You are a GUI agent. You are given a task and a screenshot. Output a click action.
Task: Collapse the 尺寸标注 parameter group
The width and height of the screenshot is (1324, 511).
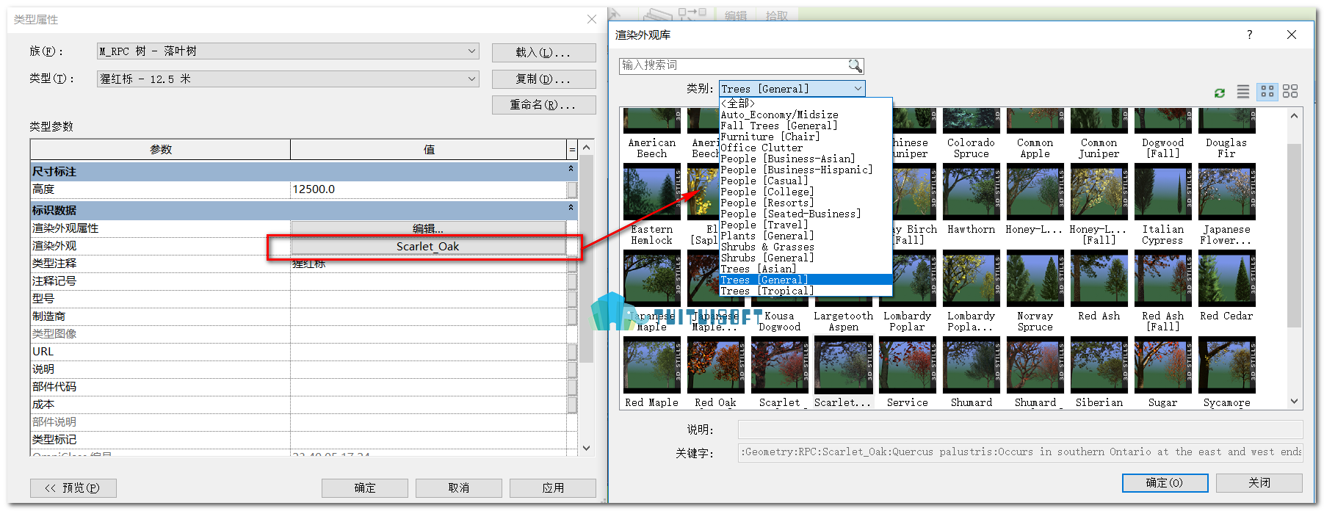tap(571, 170)
